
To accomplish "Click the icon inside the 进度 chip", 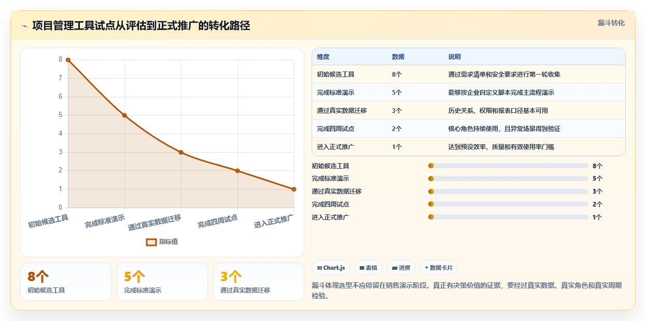I will tap(395, 268).
